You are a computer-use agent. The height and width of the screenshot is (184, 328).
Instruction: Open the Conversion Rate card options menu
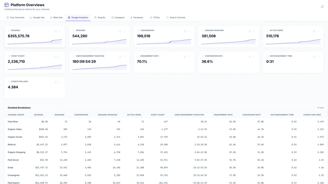coord(254,57)
